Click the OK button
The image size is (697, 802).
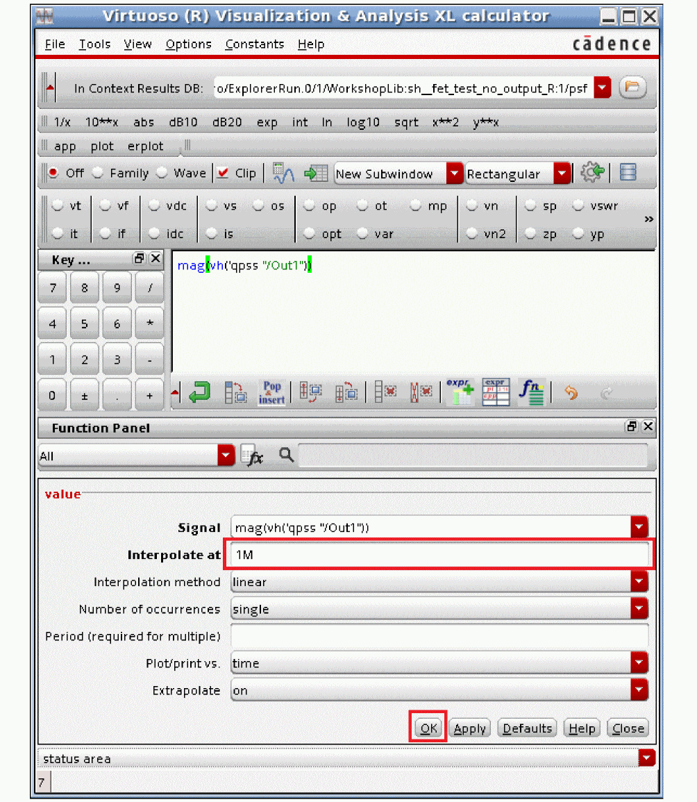pyautogui.click(x=428, y=728)
